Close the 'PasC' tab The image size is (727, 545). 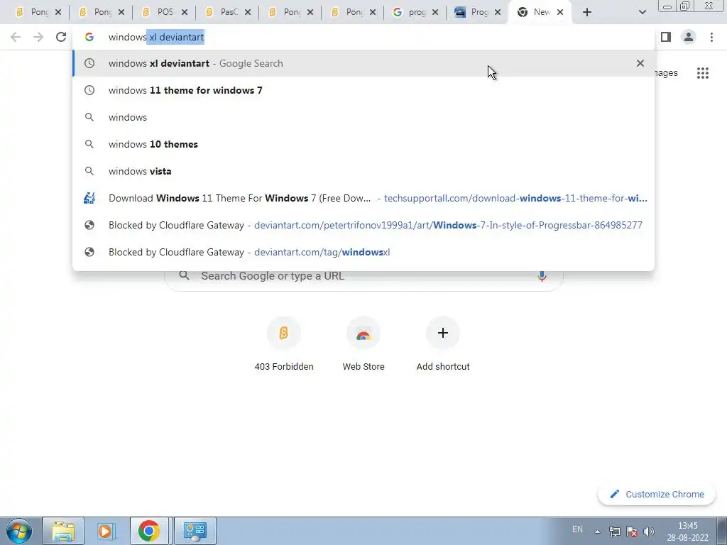(x=248, y=12)
